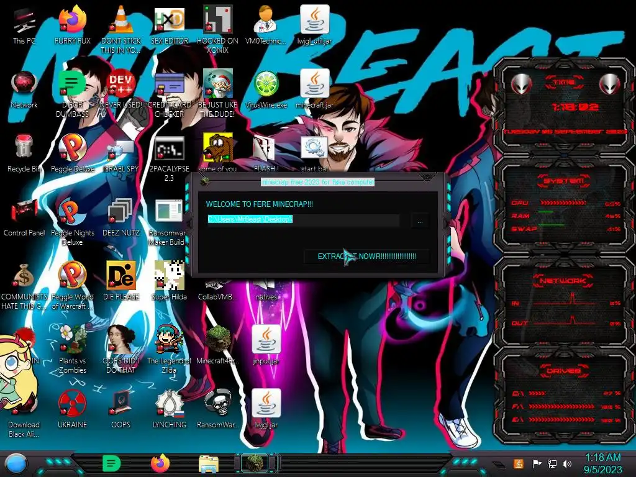Image resolution: width=636 pixels, height=477 pixels.
Task: Click the Start orb button
Action: coord(16,463)
